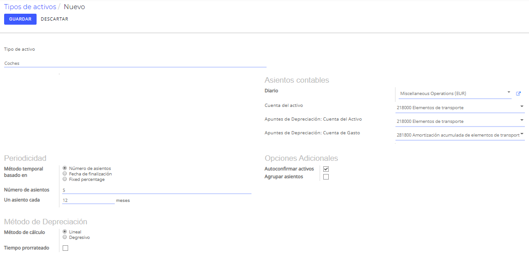Click the GUARDAR button
The height and width of the screenshot is (254, 529).
(x=20, y=19)
